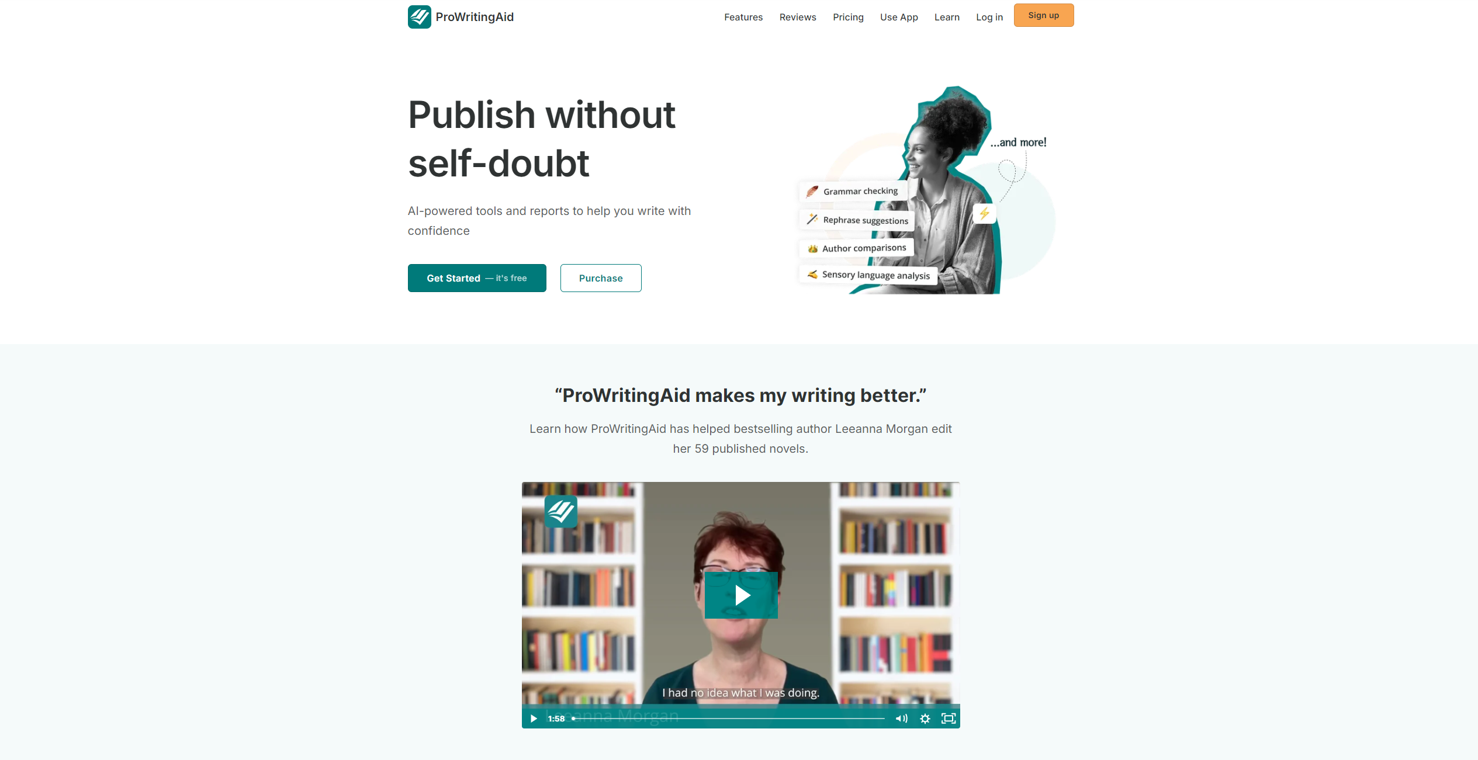The height and width of the screenshot is (760, 1478).
Task: Enable closed captions on the video
Action: [924, 717]
